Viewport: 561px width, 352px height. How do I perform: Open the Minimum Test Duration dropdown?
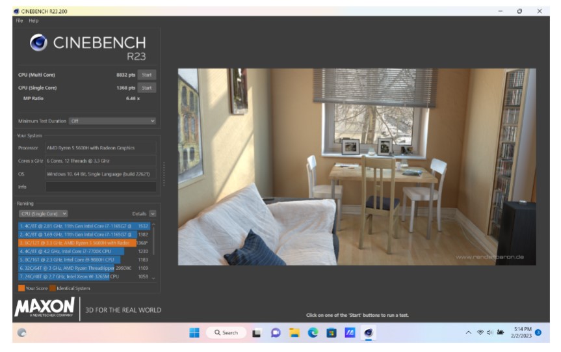112,121
